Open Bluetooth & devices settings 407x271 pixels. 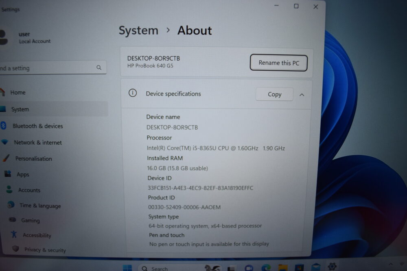point(37,126)
